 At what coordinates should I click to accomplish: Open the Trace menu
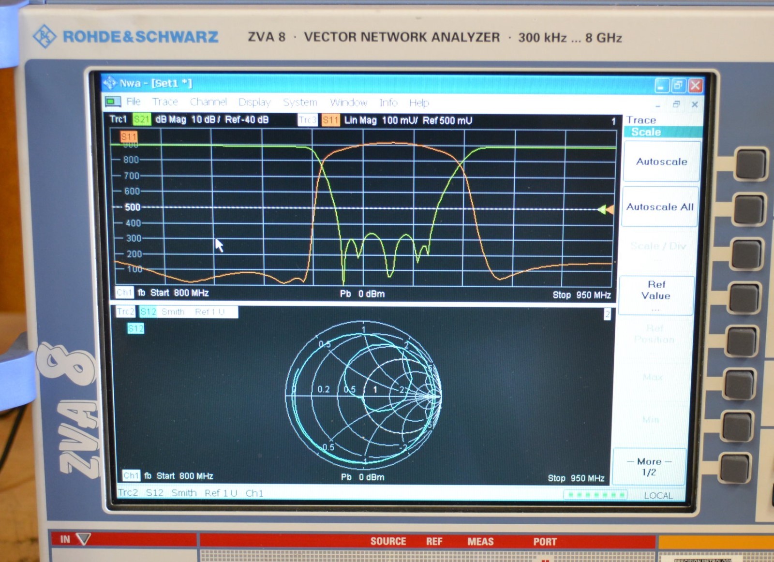165,102
